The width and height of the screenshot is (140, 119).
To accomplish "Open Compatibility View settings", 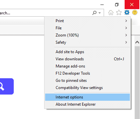I will tap(87, 88).
